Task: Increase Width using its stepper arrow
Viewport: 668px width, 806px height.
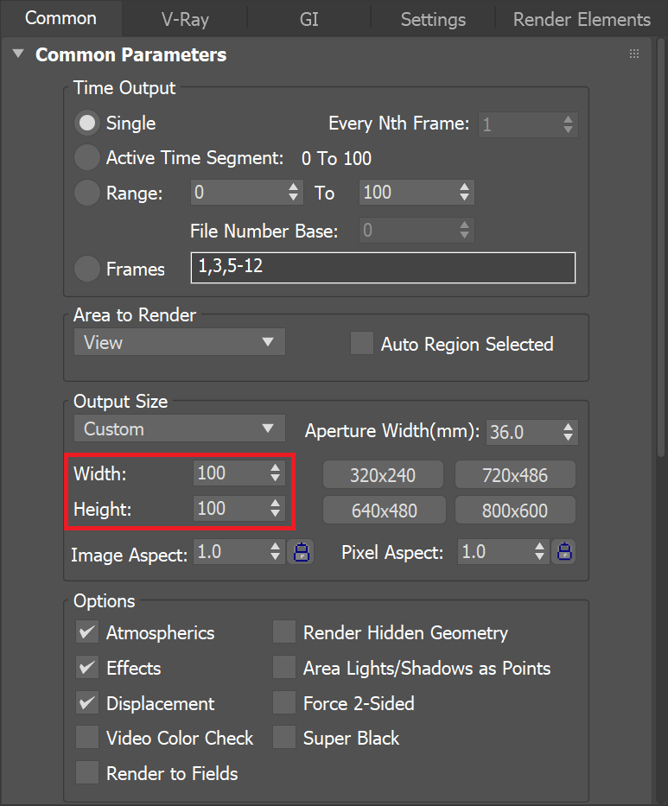Action: point(275,468)
